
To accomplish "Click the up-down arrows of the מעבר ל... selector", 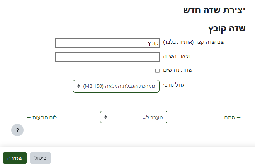I will point(106,117).
